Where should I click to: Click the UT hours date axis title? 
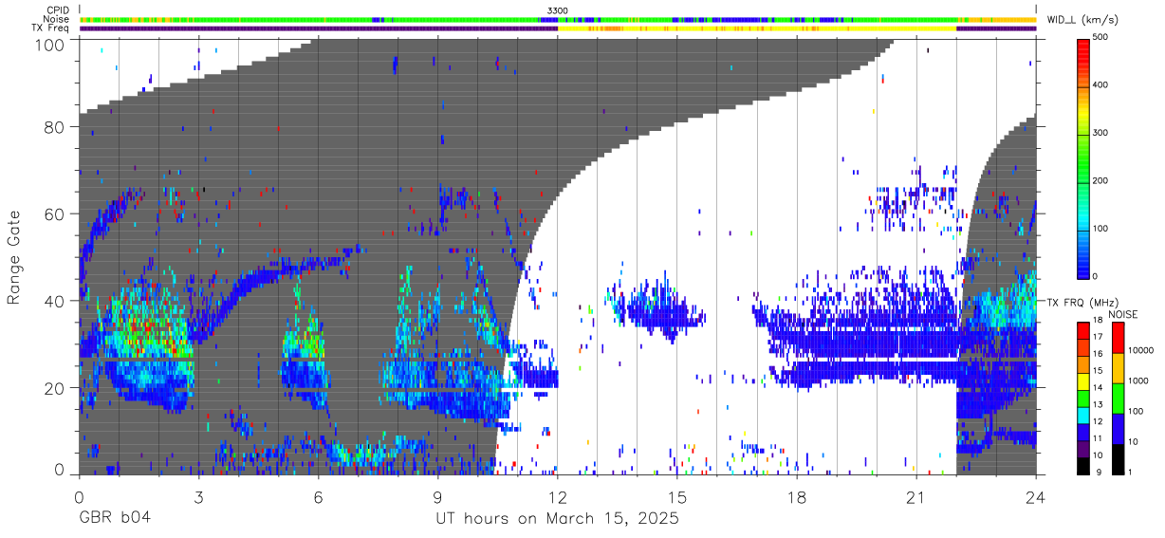point(558,519)
